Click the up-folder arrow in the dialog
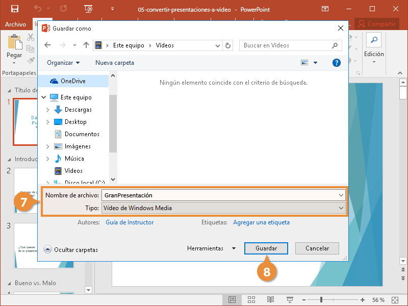The height and width of the screenshot is (306, 408). pyautogui.click(x=86, y=45)
